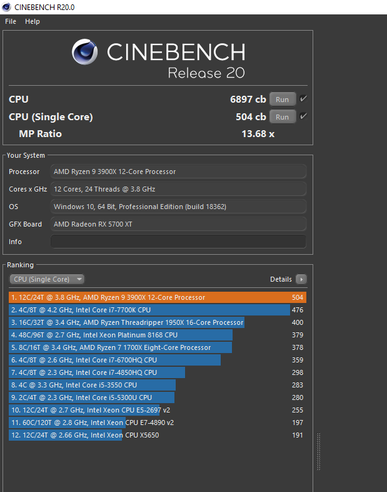The height and width of the screenshot is (492, 387).
Task: Open the CPU (Single Core) ranking dropdown
Action: 47,279
